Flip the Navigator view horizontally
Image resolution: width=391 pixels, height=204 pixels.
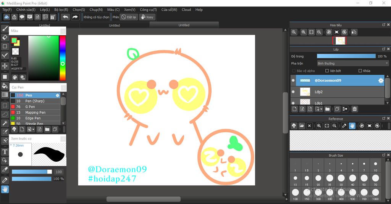click(354, 32)
